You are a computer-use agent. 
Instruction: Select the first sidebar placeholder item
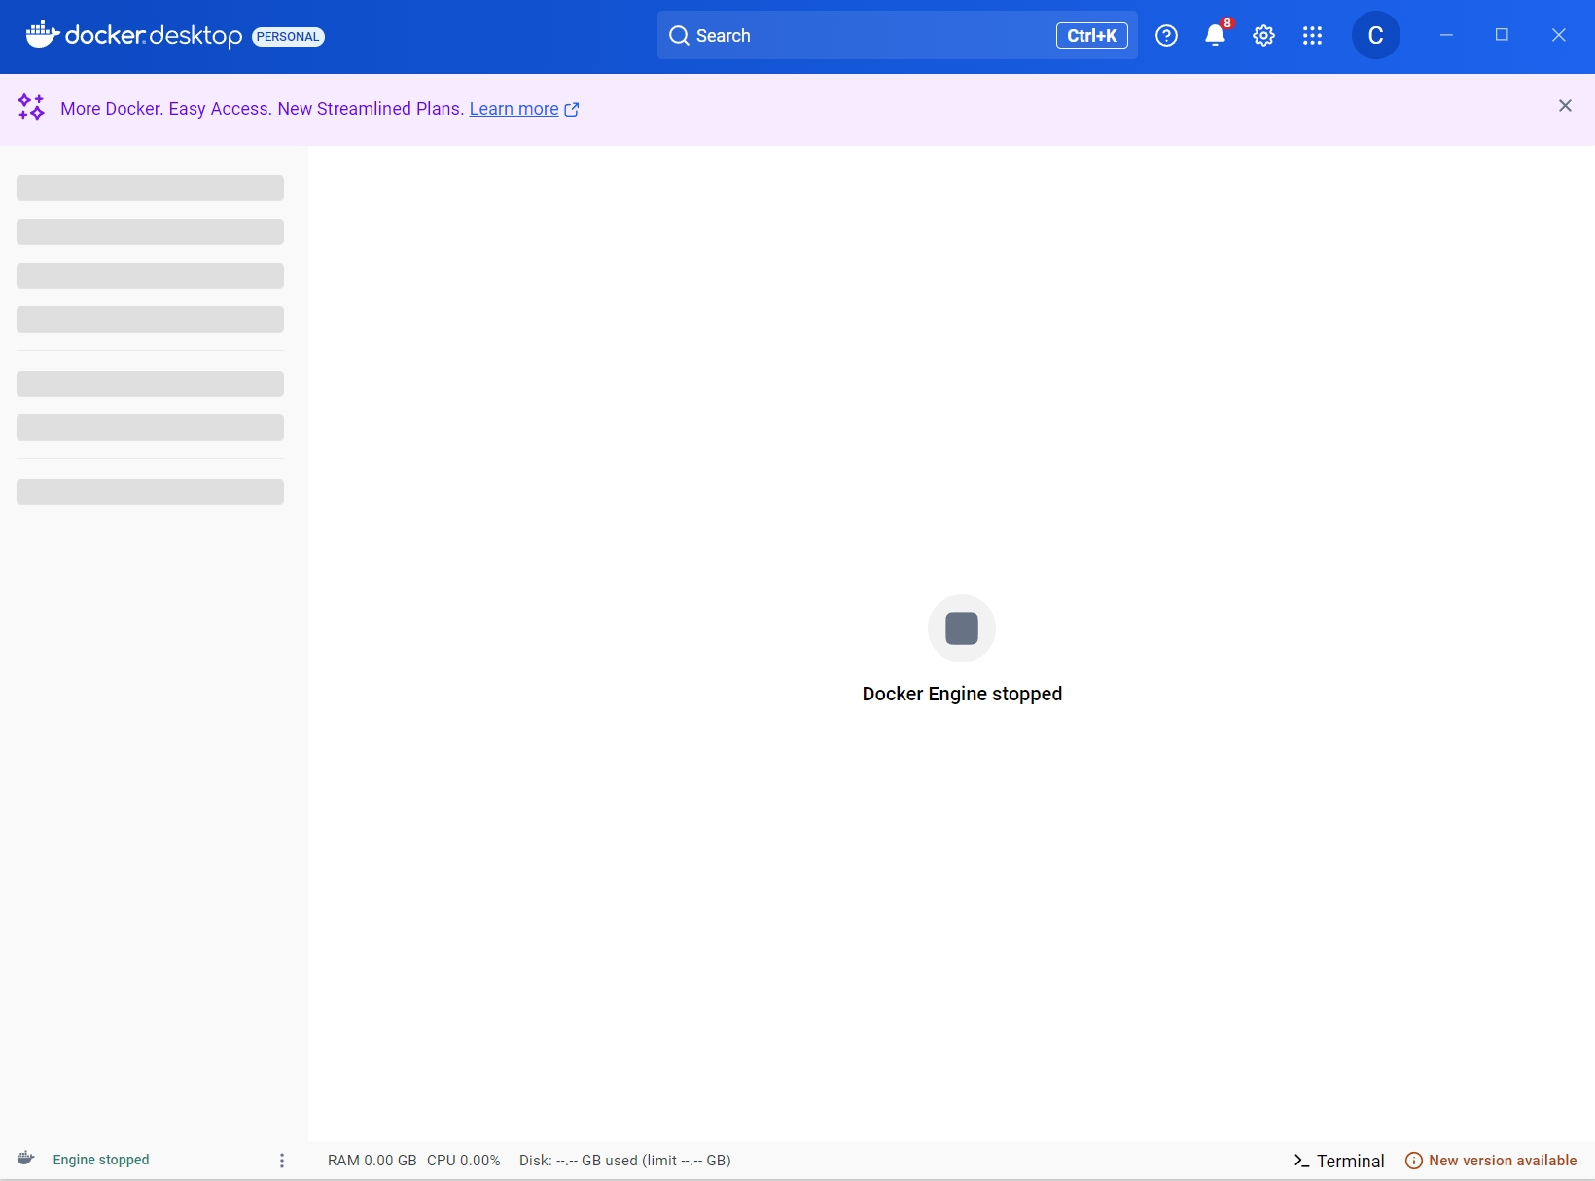click(x=149, y=188)
